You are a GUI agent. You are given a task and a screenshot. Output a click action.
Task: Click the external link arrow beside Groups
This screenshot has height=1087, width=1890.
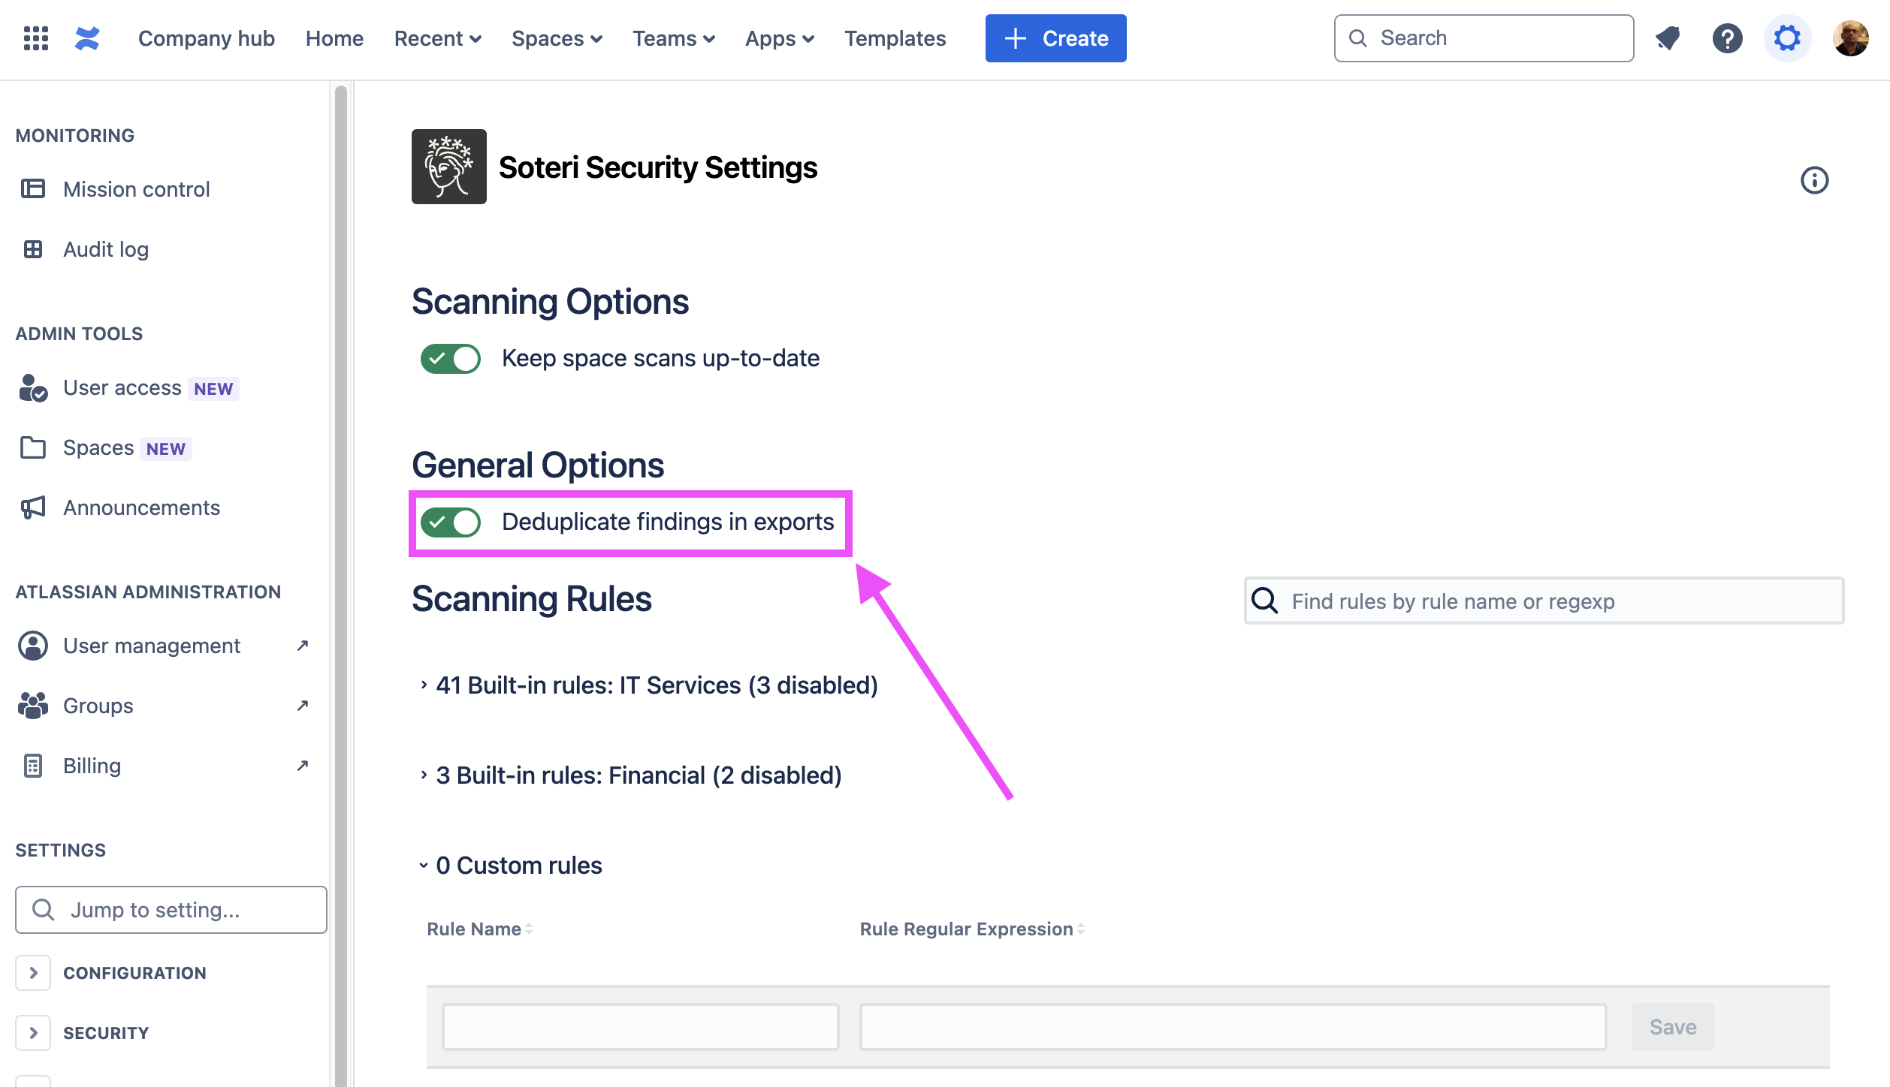point(303,706)
